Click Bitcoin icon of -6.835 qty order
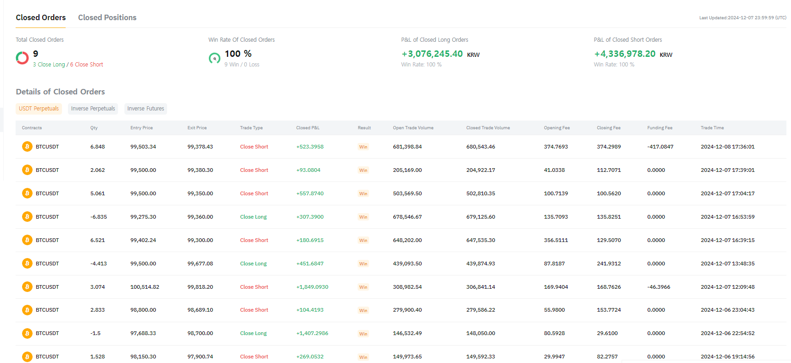Image resolution: width=791 pixels, height=363 pixels. click(27, 217)
